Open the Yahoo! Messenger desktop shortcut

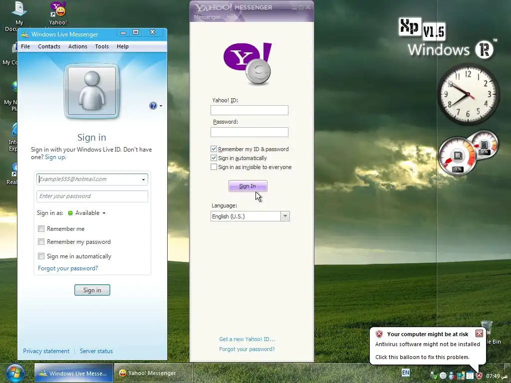58,13
